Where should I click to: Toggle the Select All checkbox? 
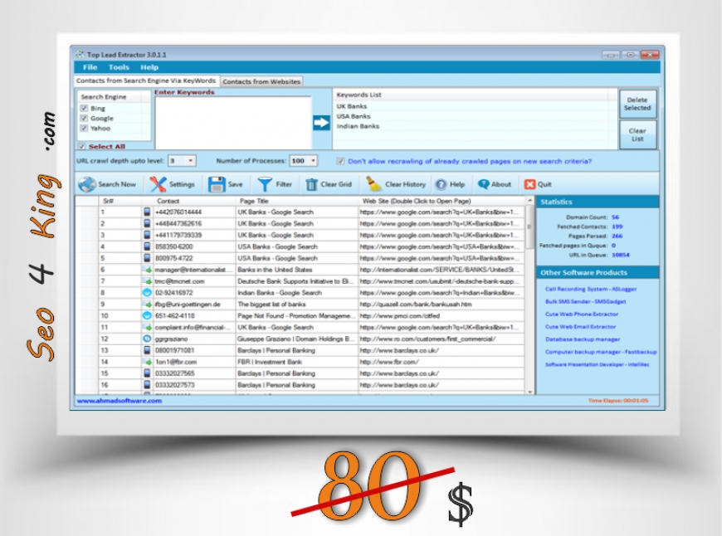click(x=82, y=146)
